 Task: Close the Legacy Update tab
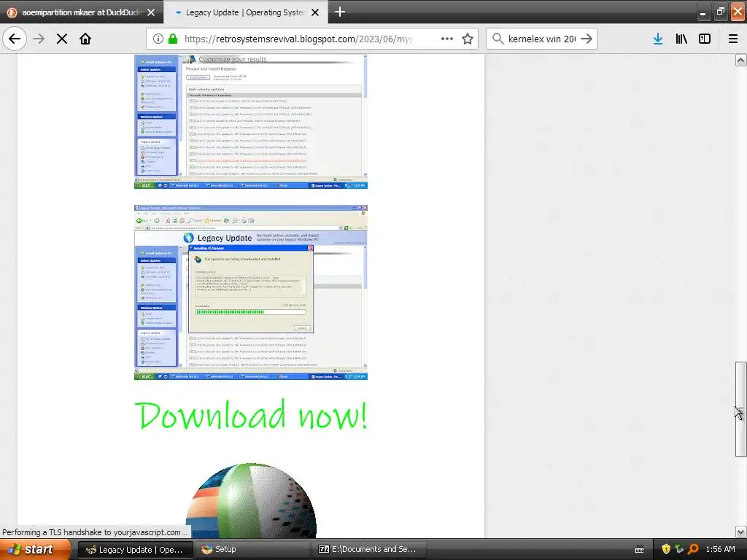click(x=315, y=12)
